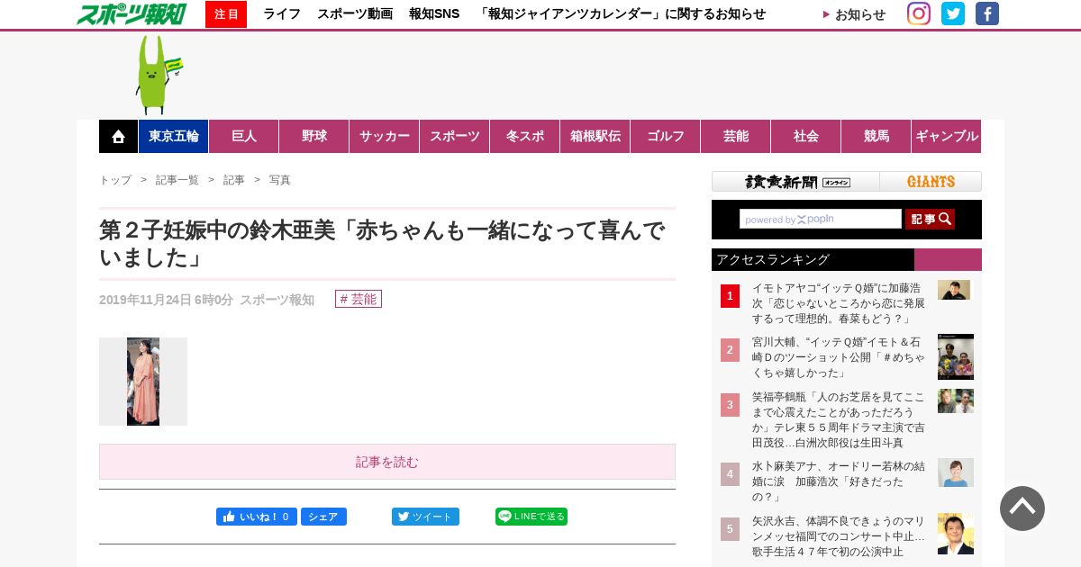Click the アクセスランキング header

(x=847, y=259)
